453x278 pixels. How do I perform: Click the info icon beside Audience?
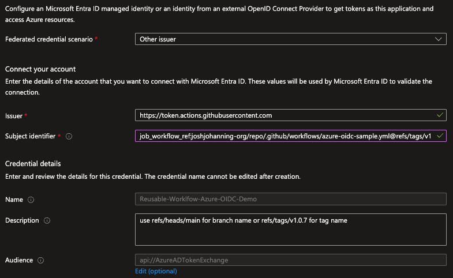tap(40, 260)
